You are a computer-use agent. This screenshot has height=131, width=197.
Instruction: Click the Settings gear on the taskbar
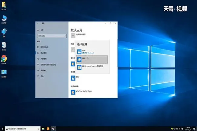click(53, 129)
